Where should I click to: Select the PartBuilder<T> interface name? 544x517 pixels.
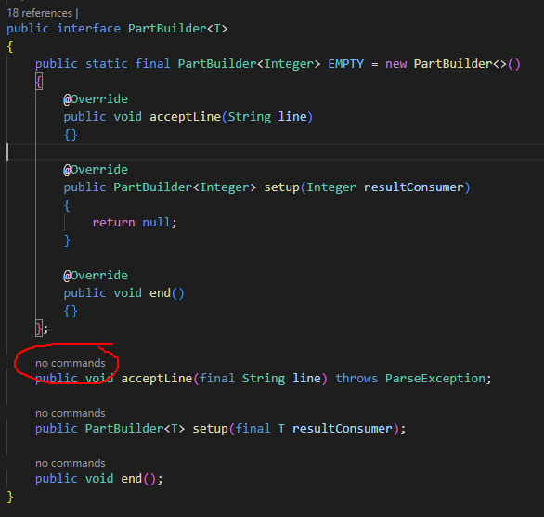pos(177,29)
